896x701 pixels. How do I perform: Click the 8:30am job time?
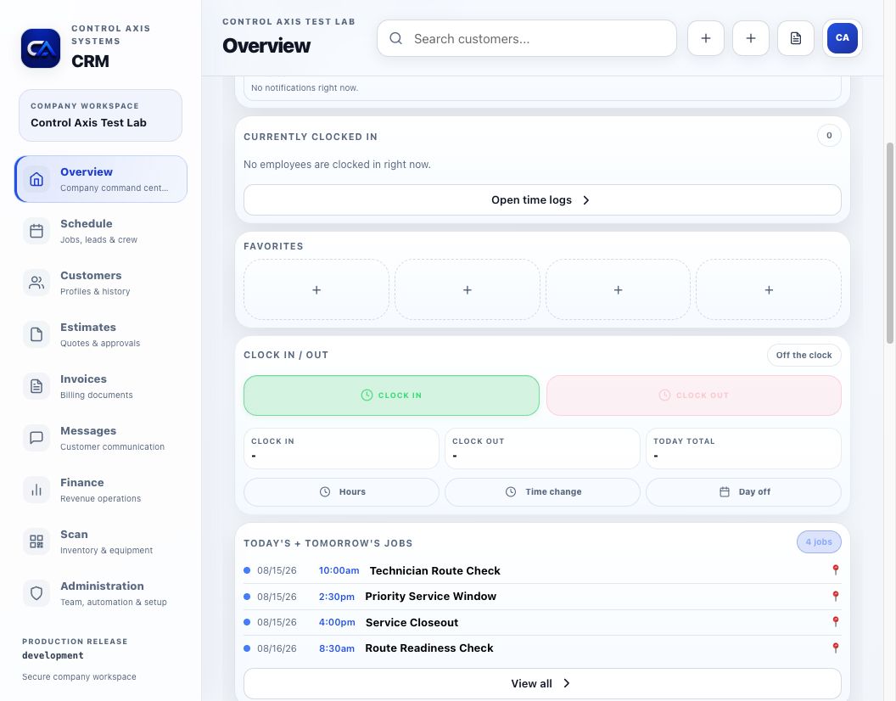click(337, 648)
